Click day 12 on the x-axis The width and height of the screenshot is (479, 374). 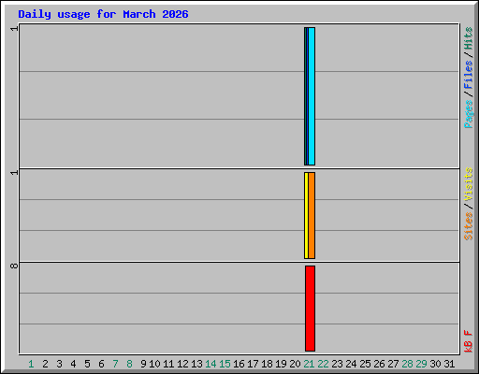tap(182, 364)
